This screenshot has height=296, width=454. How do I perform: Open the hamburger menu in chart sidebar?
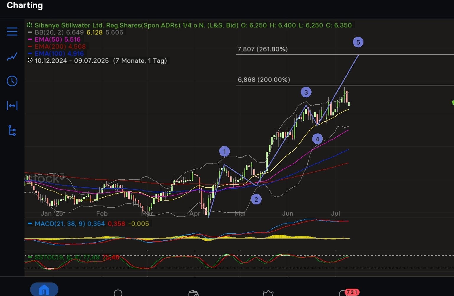[x=12, y=32]
